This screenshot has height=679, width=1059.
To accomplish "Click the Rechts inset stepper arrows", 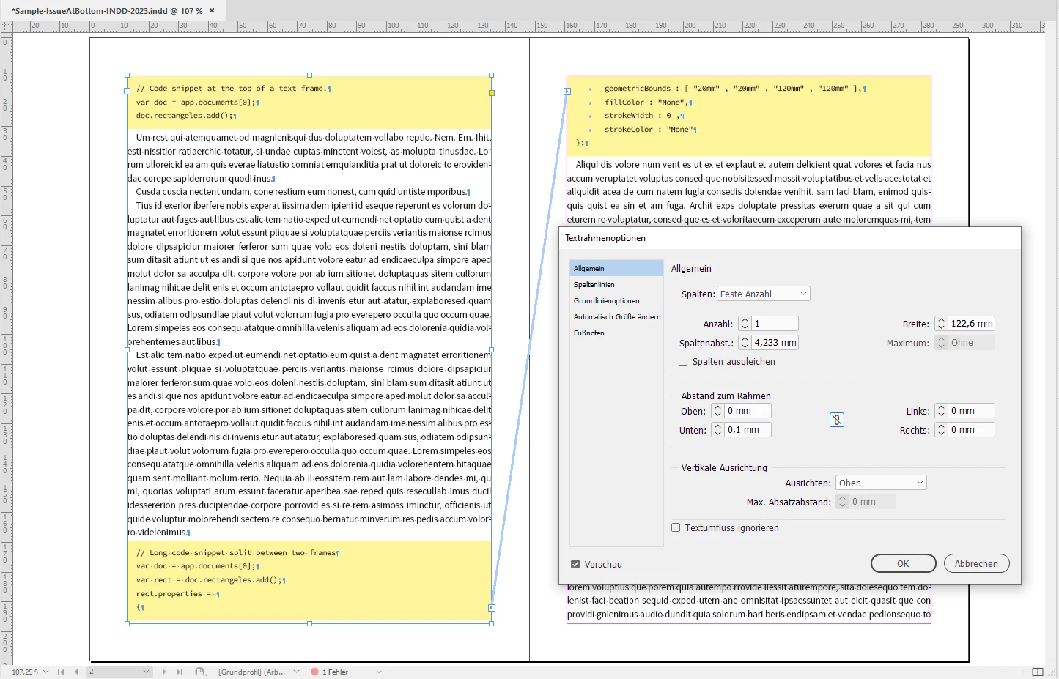I will [x=941, y=430].
